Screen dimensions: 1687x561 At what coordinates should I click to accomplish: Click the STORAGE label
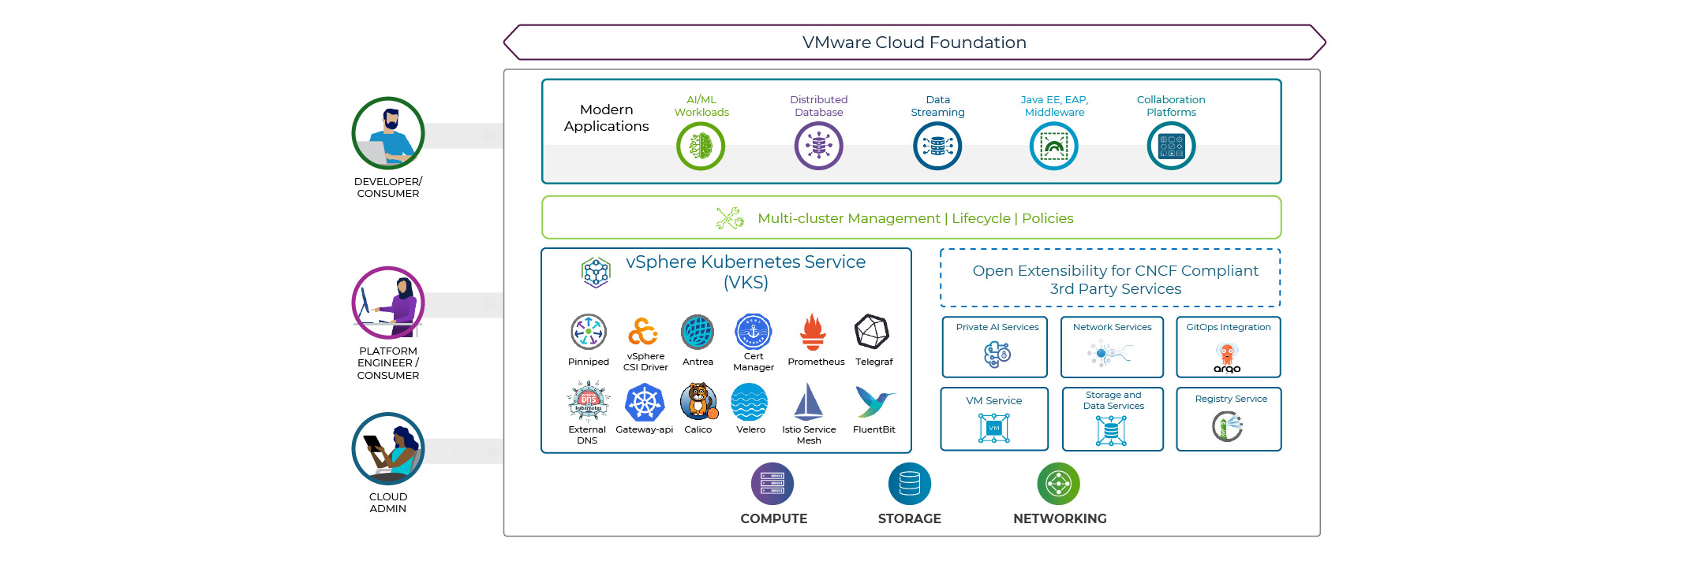pos(910,518)
